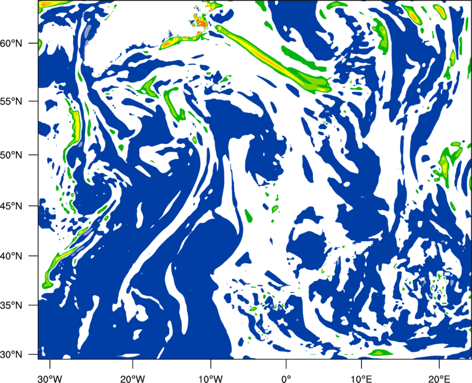The image size is (472, 383).
Task: Click the 0° longitude label
Action: 286,378
